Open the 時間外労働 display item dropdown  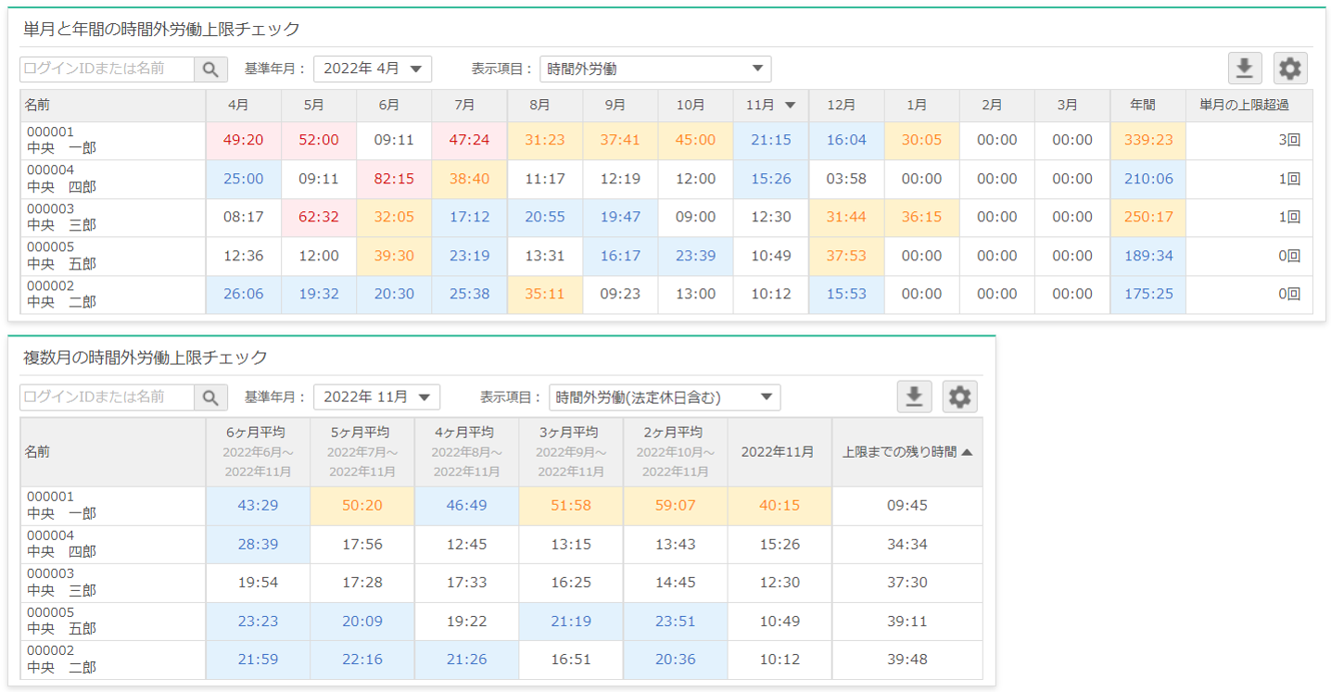pos(654,69)
